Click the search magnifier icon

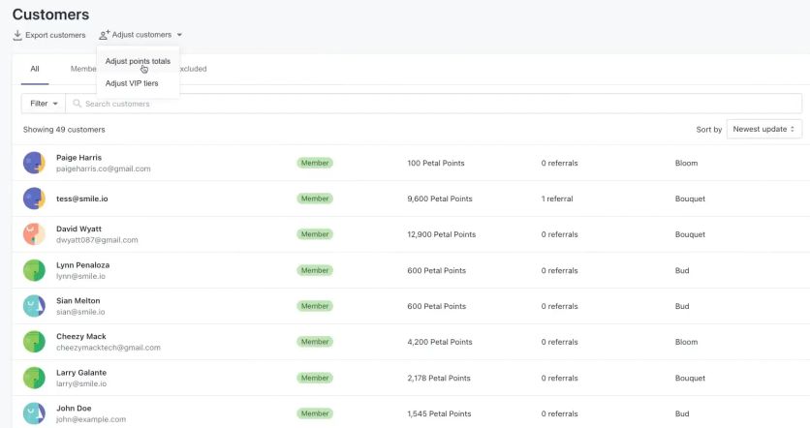(x=77, y=104)
